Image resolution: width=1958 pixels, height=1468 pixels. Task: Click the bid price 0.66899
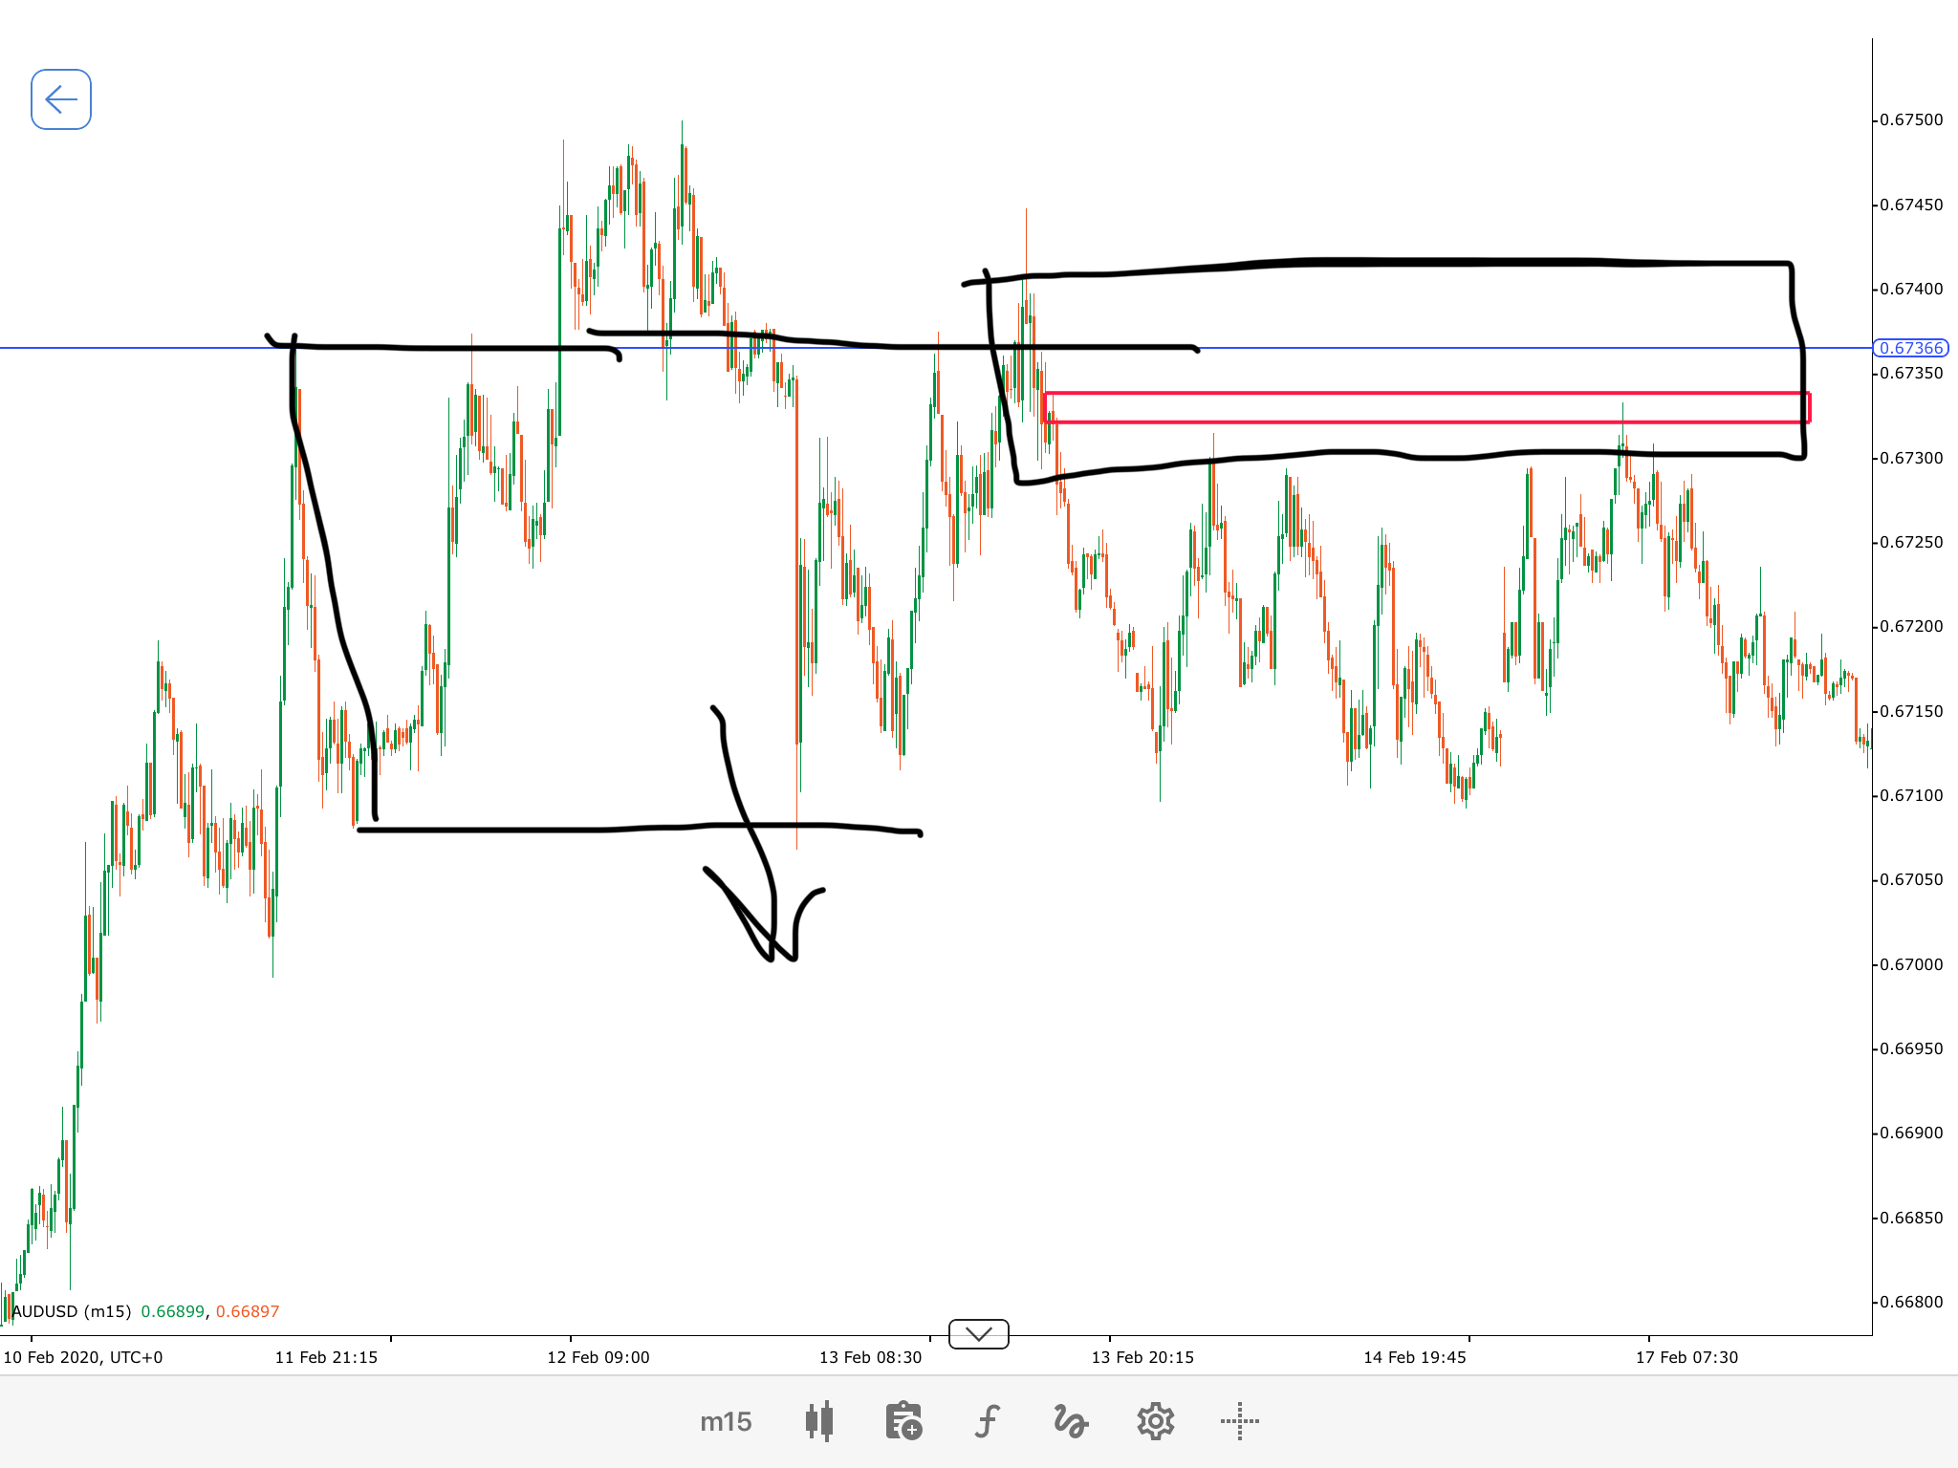172,1311
